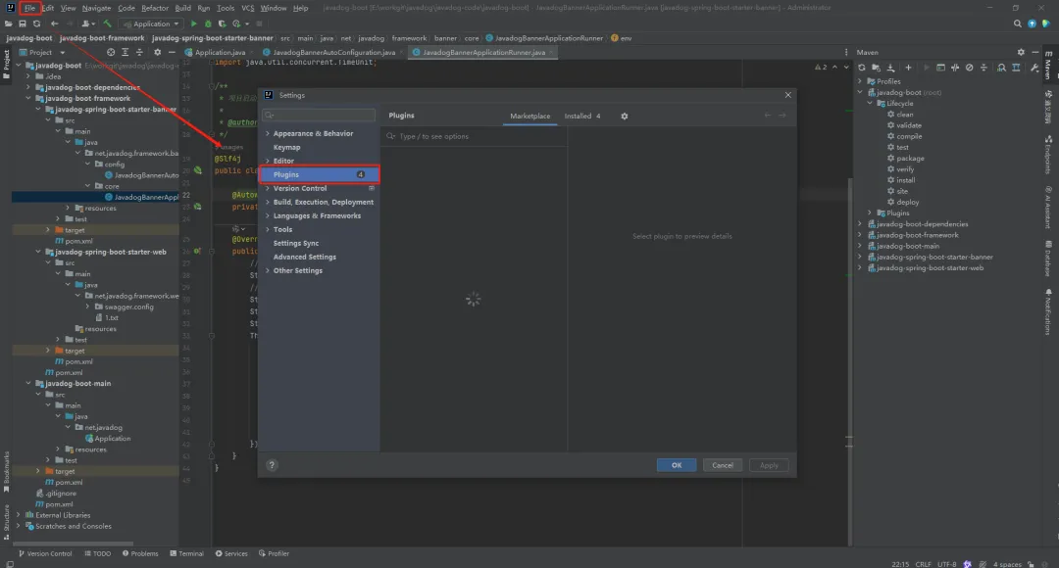
Task: Expand Other Settings in Settings tree
Action: (x=268, y=270)
